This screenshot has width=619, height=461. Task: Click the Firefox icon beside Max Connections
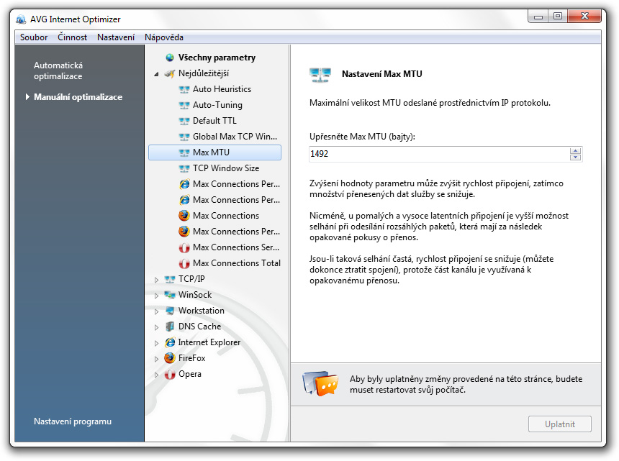pyautogui.click(x=184, y=216)
